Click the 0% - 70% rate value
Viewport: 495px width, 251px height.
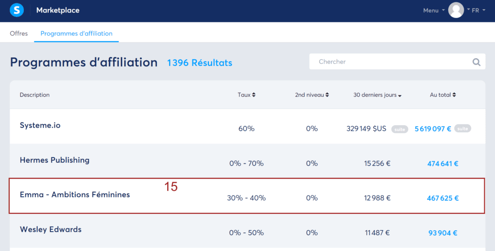[x=247, y=163]
